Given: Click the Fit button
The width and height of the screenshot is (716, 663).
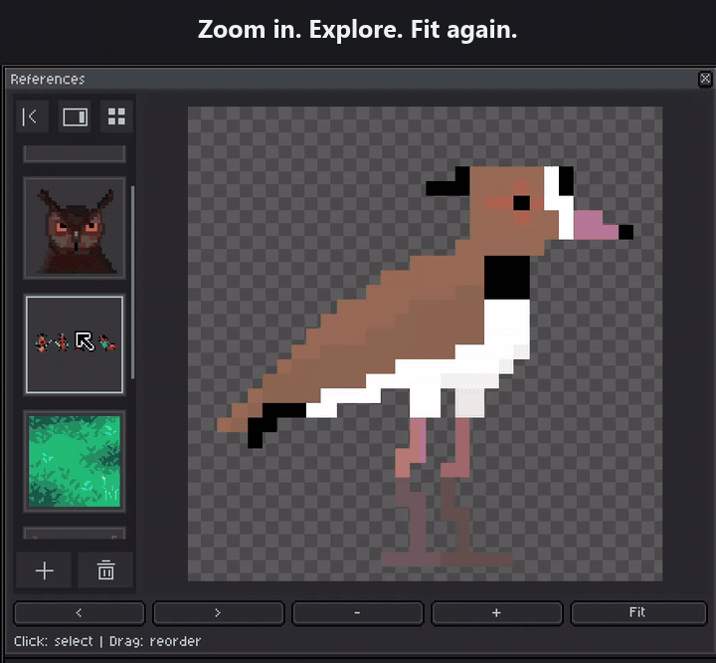Looking at the screenshot, I should (638, 612).
